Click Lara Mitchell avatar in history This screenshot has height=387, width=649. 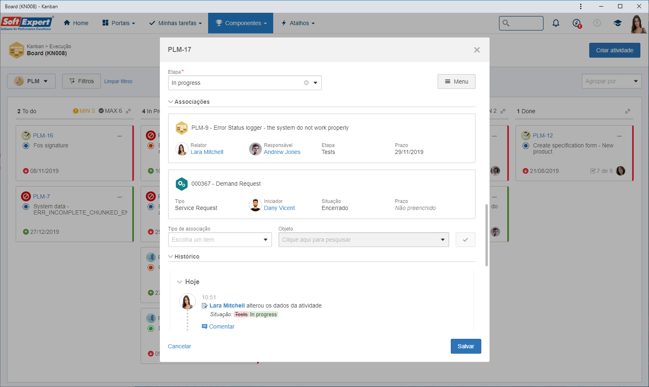187,302
